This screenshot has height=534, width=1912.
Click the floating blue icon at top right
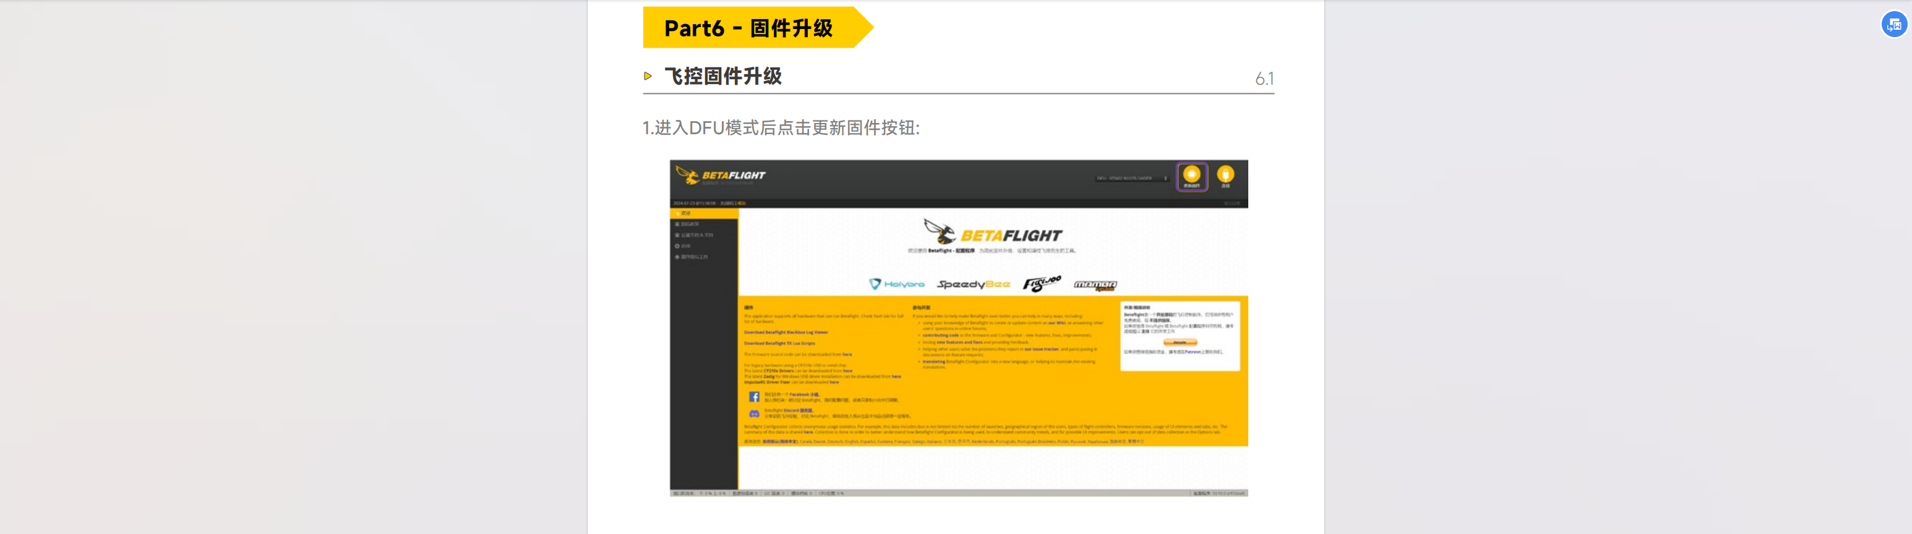click(x=1893, y=25)
